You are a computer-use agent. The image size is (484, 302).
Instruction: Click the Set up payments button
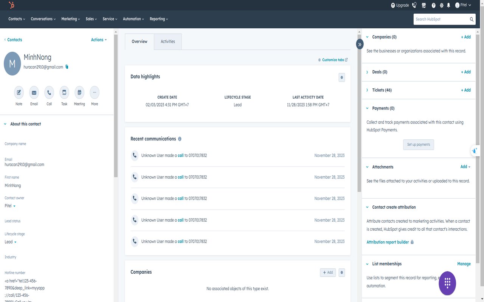[x=419, y=145]
